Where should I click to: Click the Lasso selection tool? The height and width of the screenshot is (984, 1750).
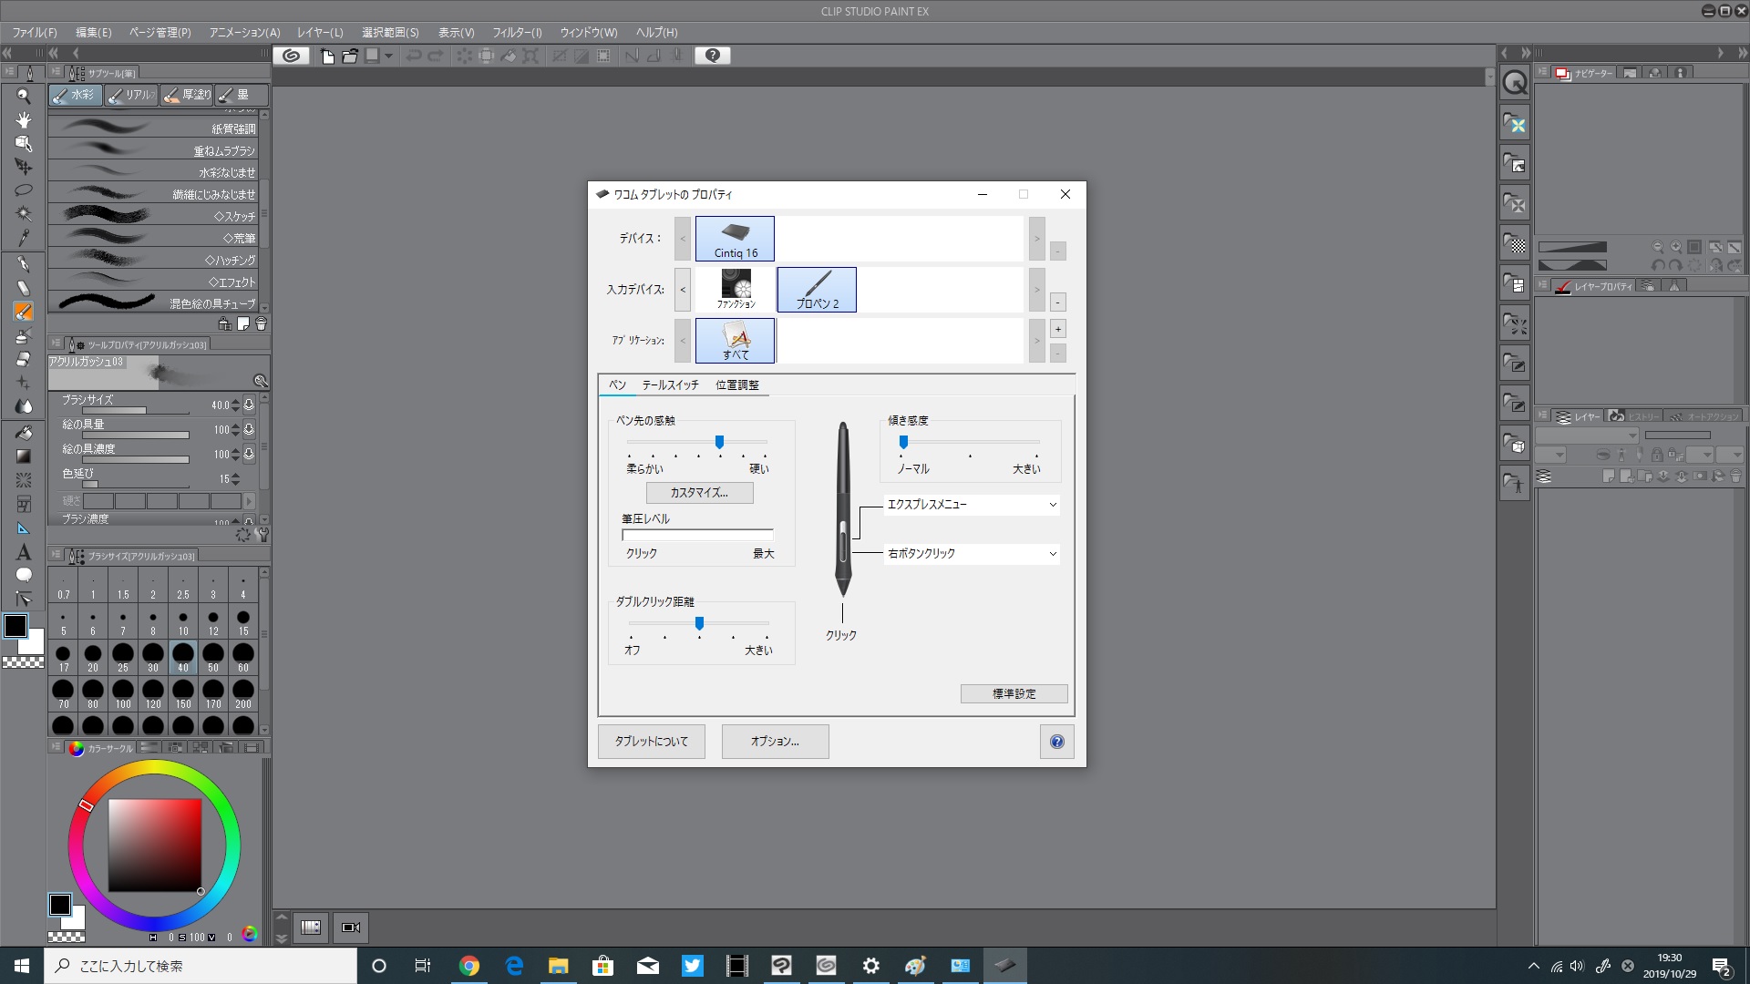click(24, 190)
